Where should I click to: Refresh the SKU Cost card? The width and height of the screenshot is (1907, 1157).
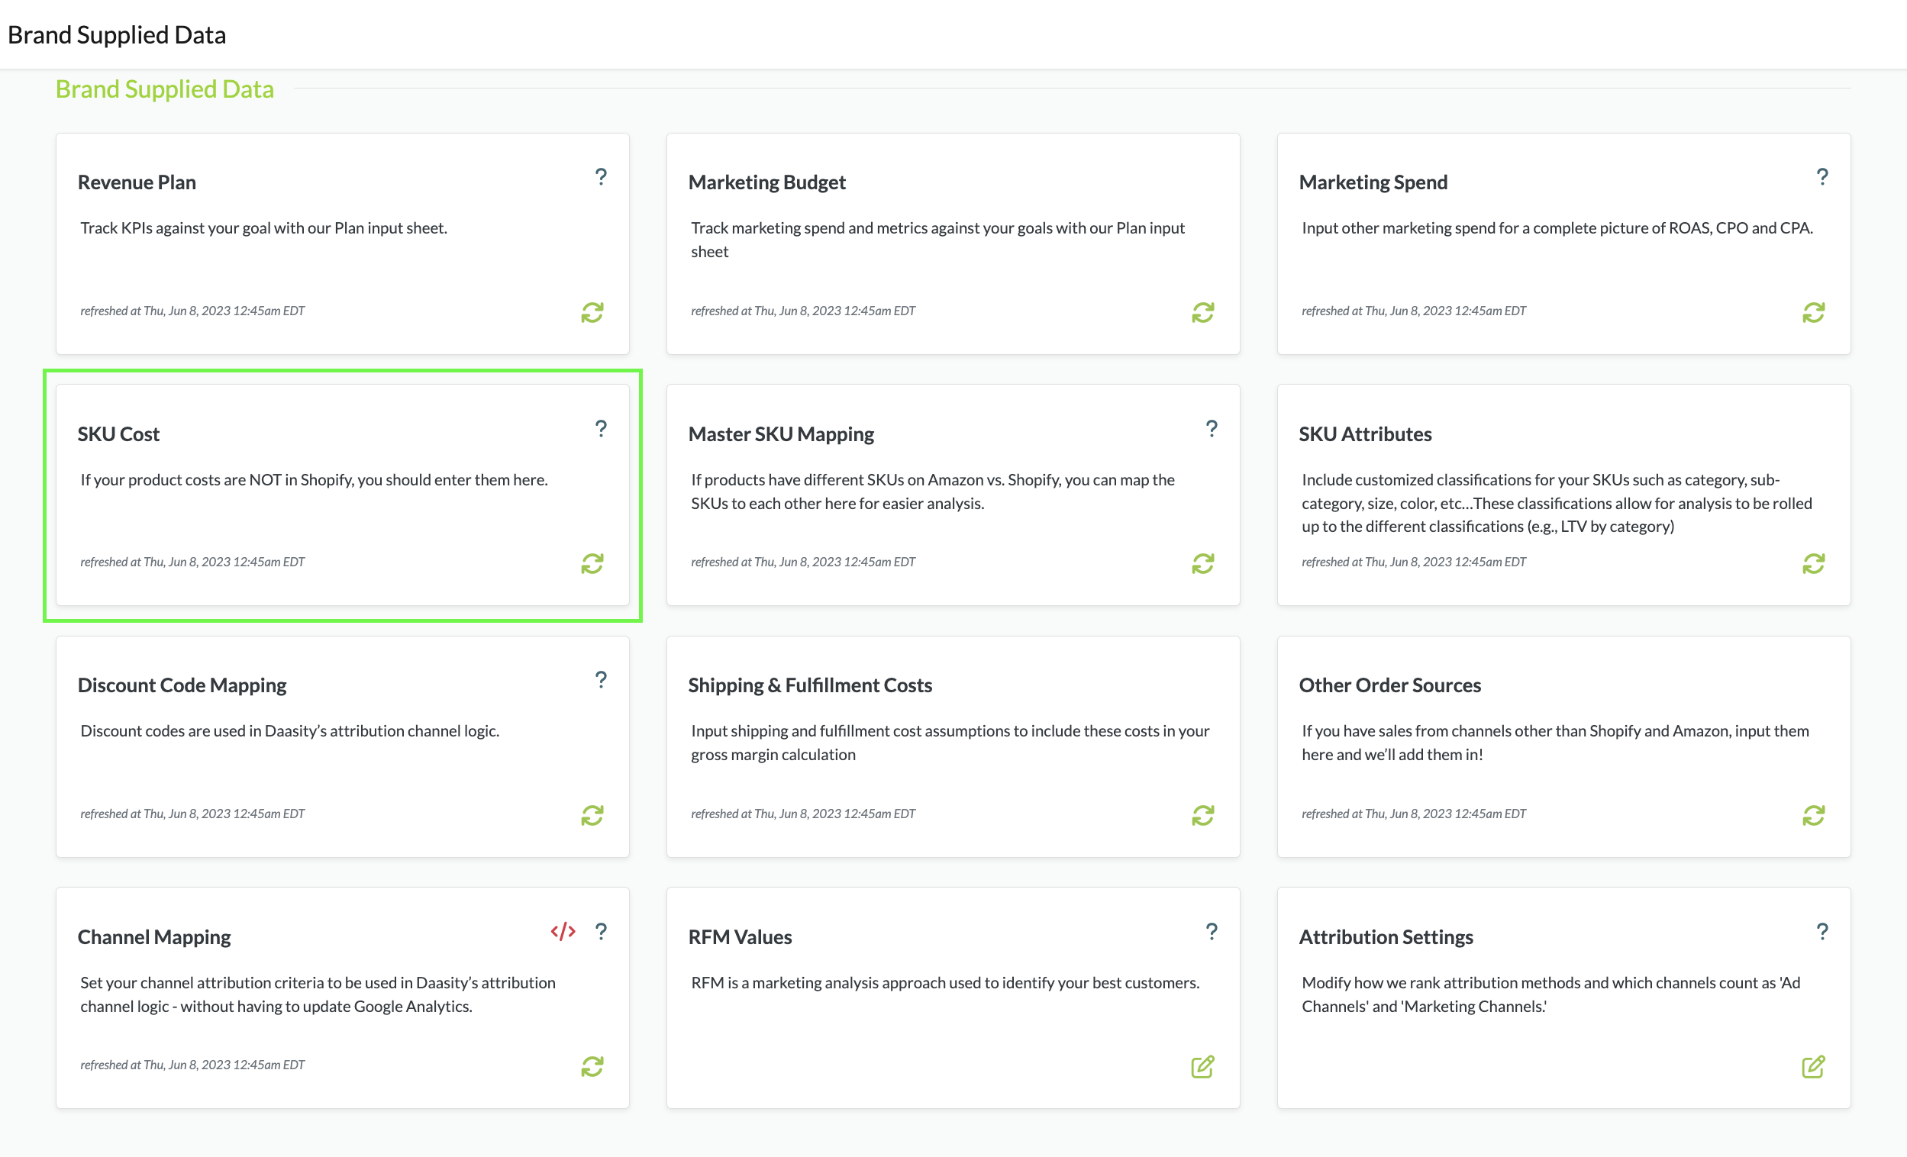pos(592,563)
